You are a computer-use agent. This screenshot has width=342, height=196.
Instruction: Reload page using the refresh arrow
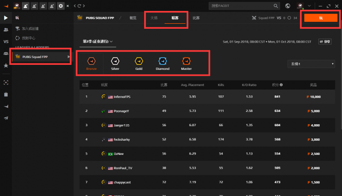point(79,6)
